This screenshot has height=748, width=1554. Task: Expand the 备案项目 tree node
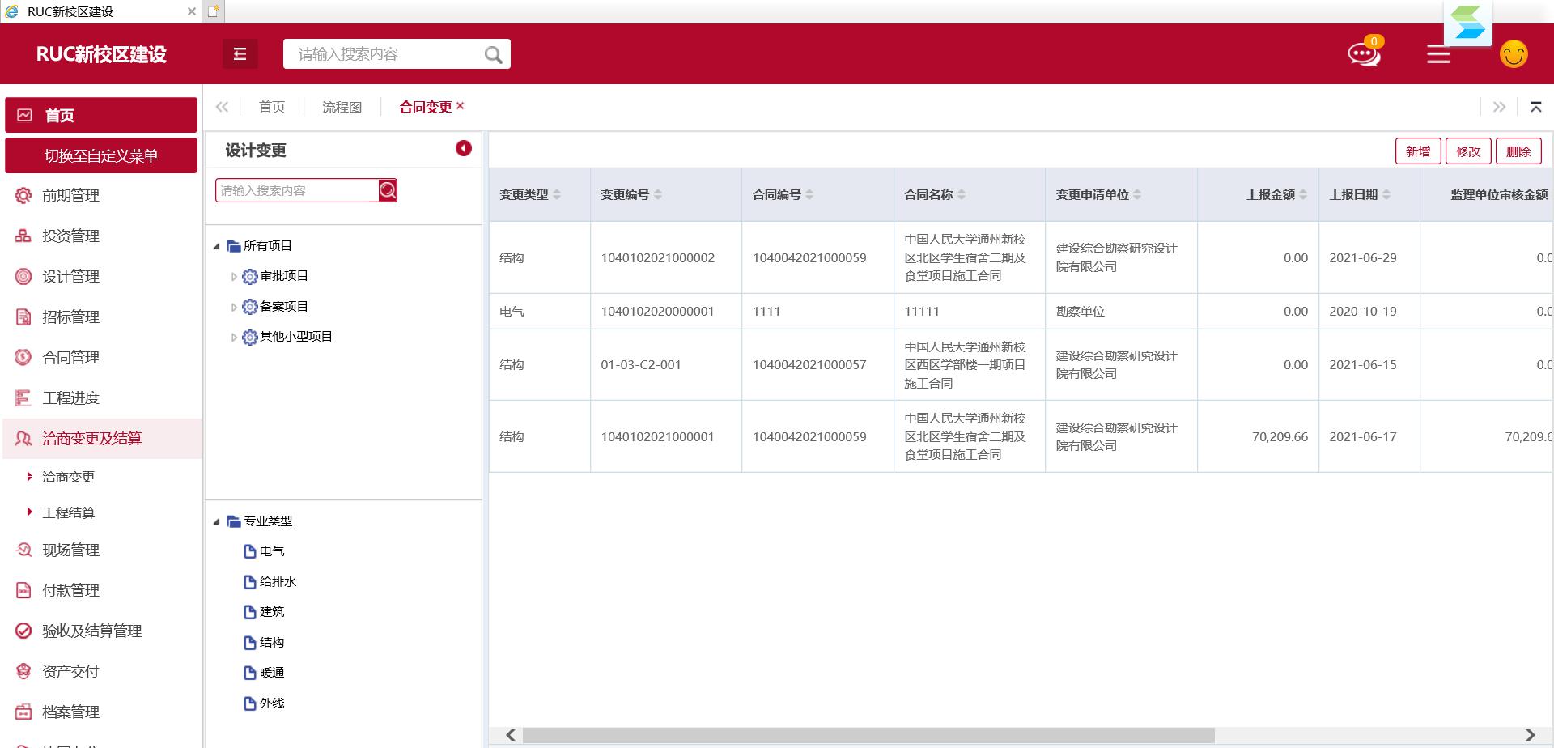[x=234, y=307]
